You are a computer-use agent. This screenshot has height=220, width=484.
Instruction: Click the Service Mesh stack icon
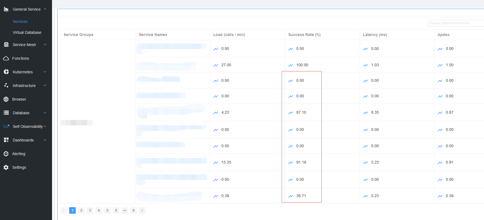tap(6, 45)
